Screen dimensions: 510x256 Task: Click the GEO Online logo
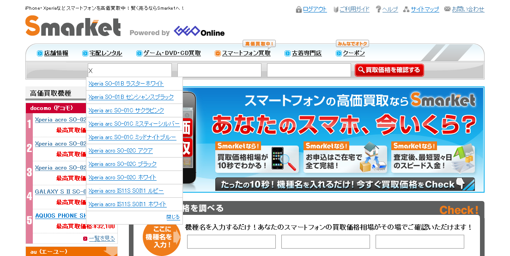[x=199, y=31]
